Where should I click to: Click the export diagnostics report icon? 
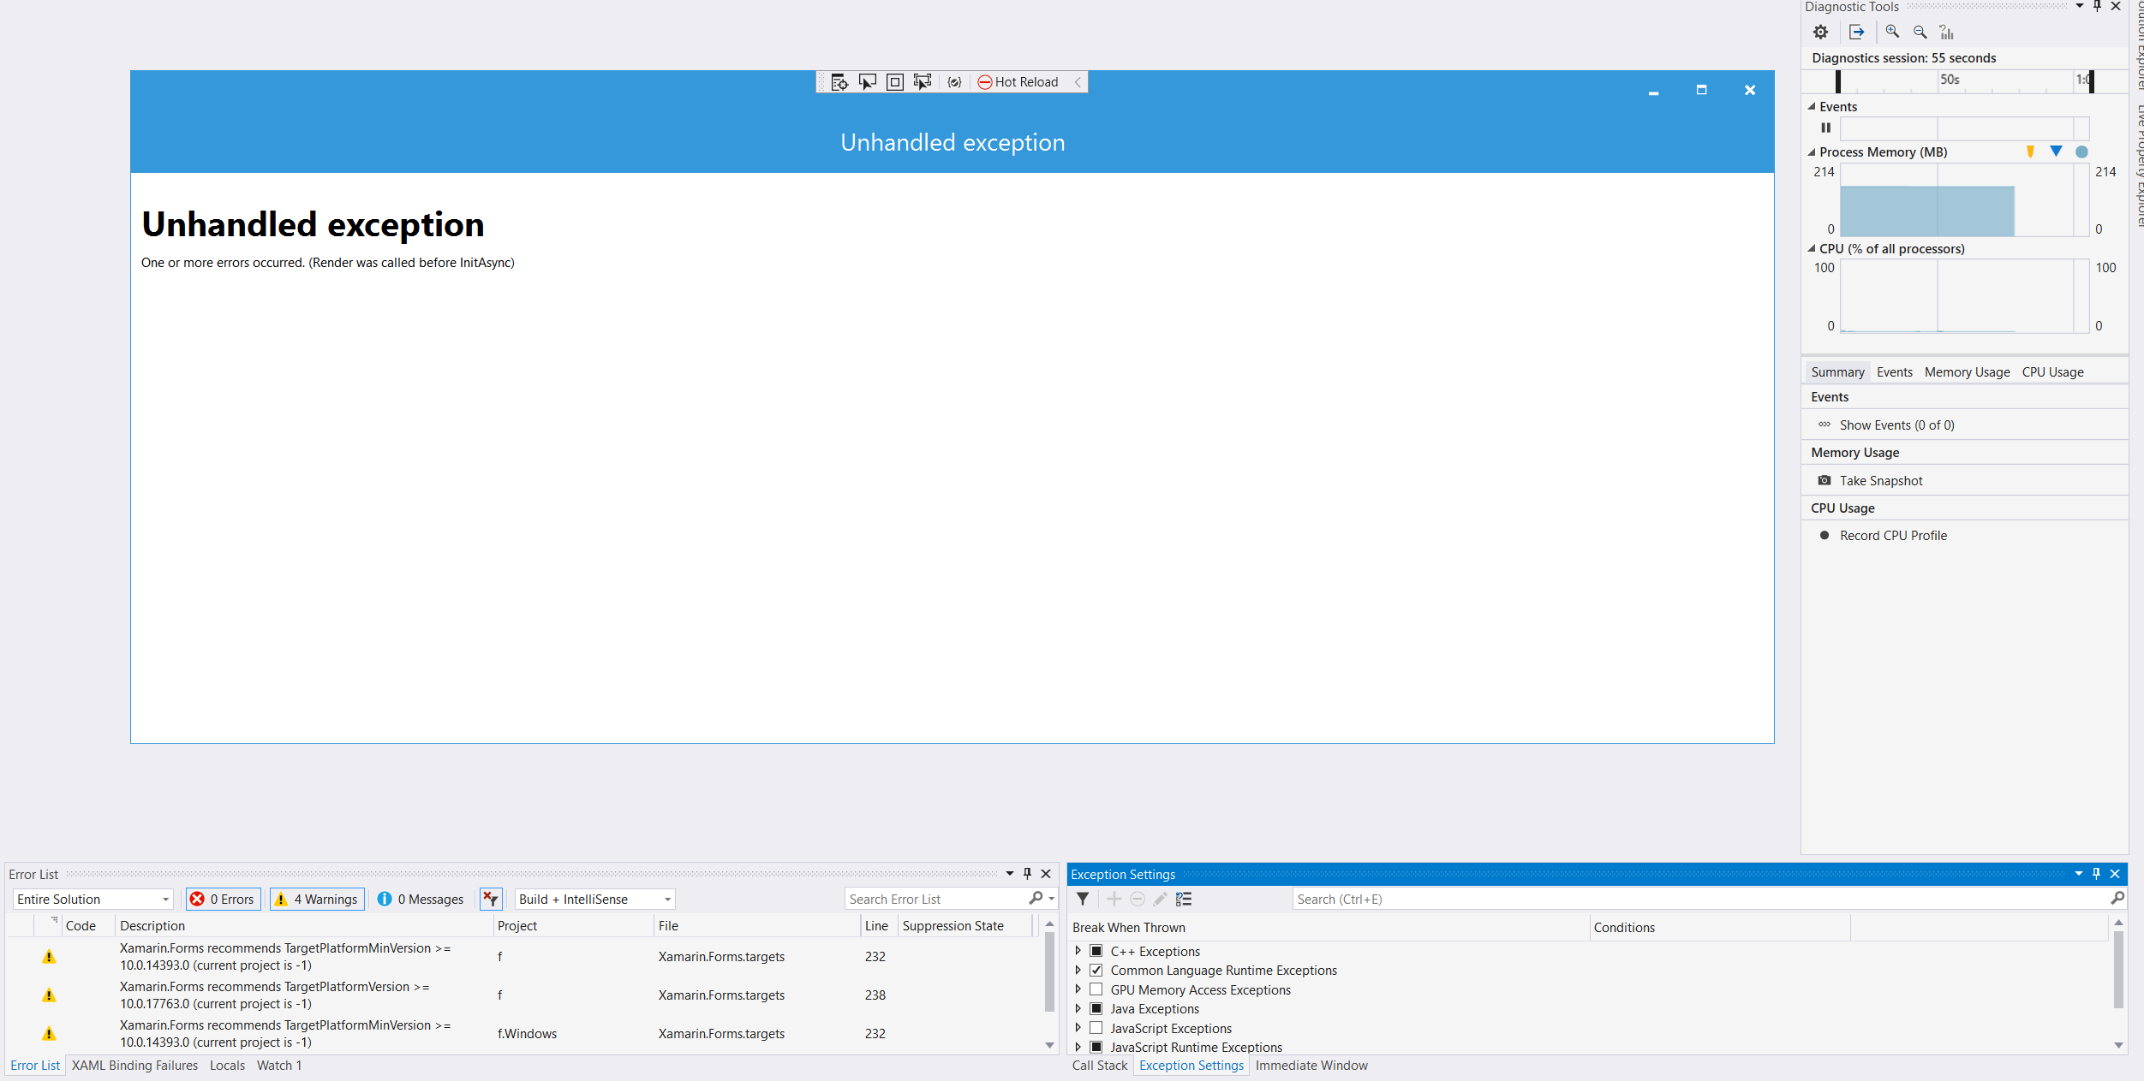[1856, 32]
